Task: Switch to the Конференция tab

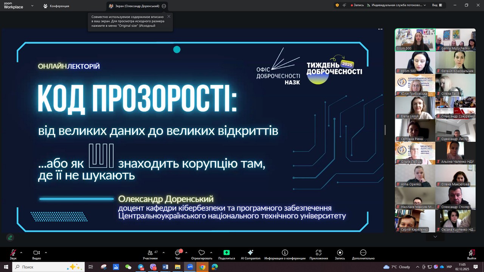Action: (x=56, y=6)
